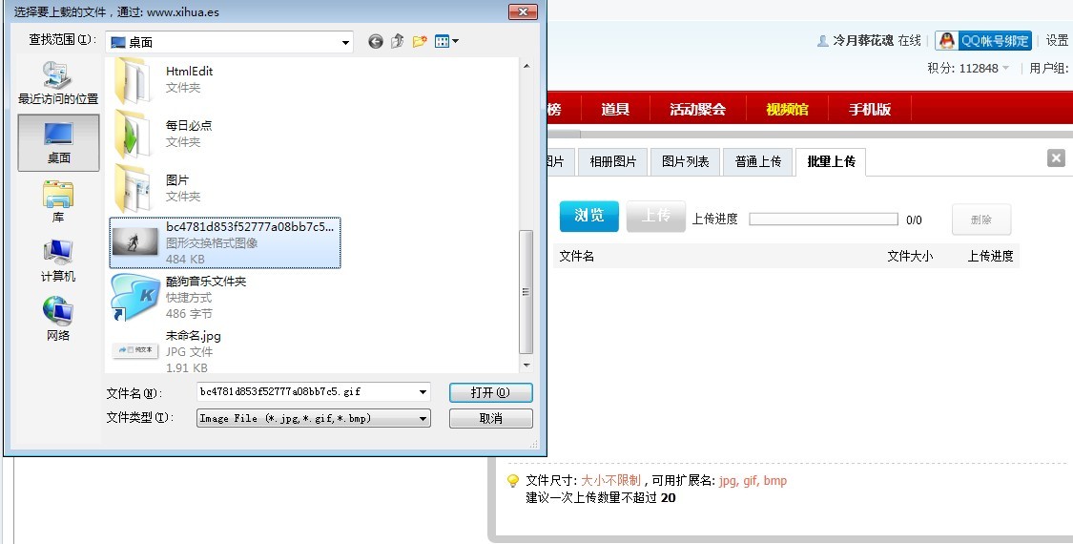Click the blue 浏览 browse button
The width and height of the screenshot is (1073, 544).
(589, 216)
